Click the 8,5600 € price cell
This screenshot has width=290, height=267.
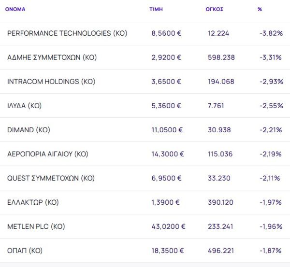(x=166, y=33)
